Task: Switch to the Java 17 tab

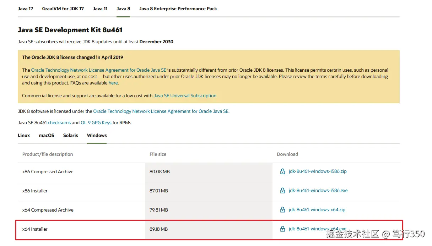Action: pyautogui.click(x=26, y=9)
